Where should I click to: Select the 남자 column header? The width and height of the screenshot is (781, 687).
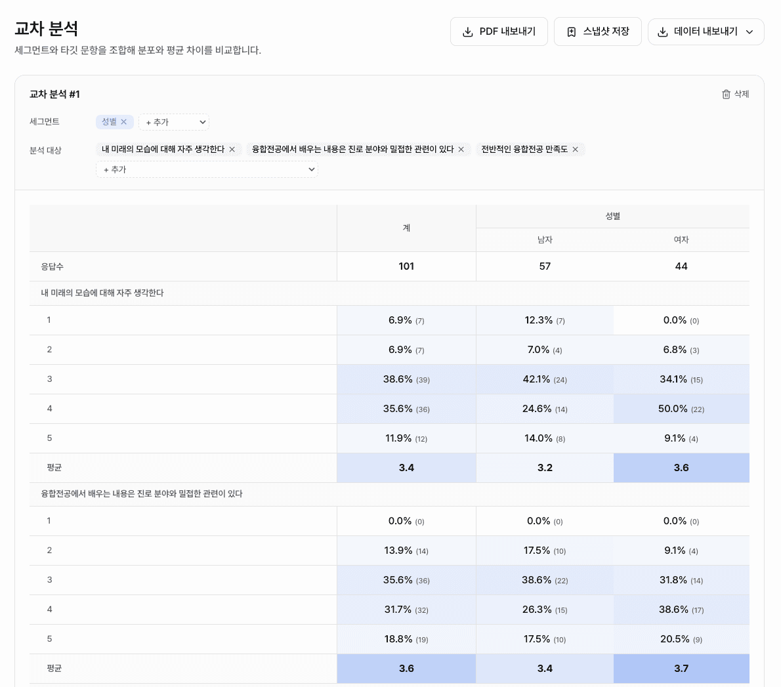click(x=544, y=239)
